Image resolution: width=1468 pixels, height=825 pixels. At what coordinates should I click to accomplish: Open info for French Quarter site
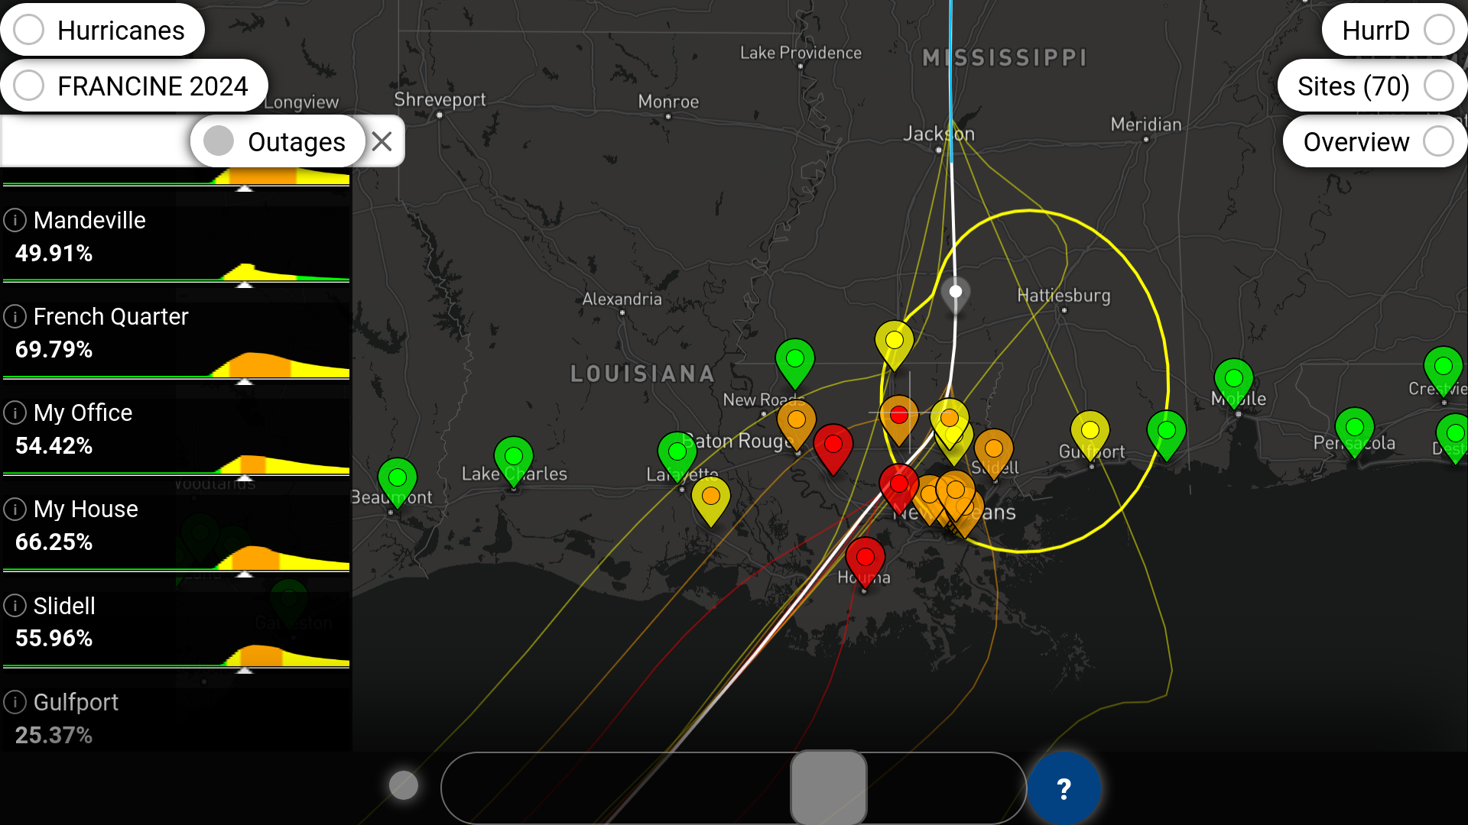pos(15,316)
